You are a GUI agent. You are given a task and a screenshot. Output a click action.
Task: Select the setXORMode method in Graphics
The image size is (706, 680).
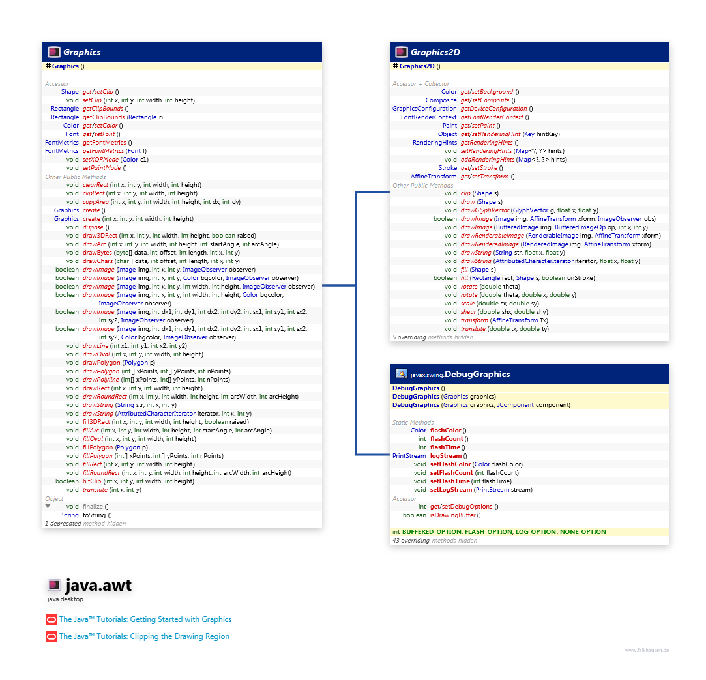coord(100,160)
